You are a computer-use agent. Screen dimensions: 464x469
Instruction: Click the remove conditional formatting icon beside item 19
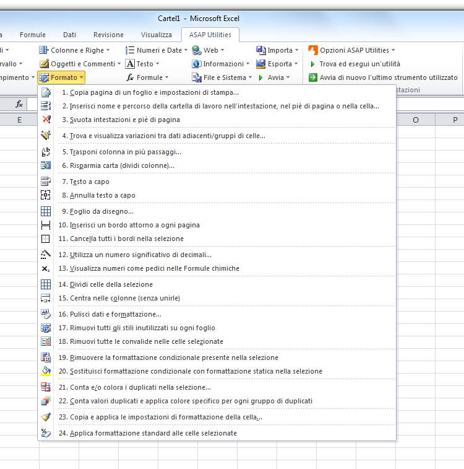[46, 357]
